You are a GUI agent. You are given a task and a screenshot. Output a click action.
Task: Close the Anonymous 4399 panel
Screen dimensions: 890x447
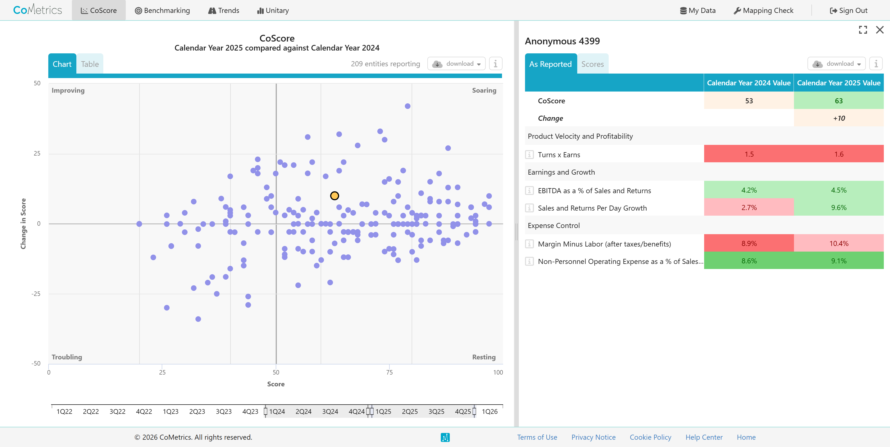coord(880,30)
